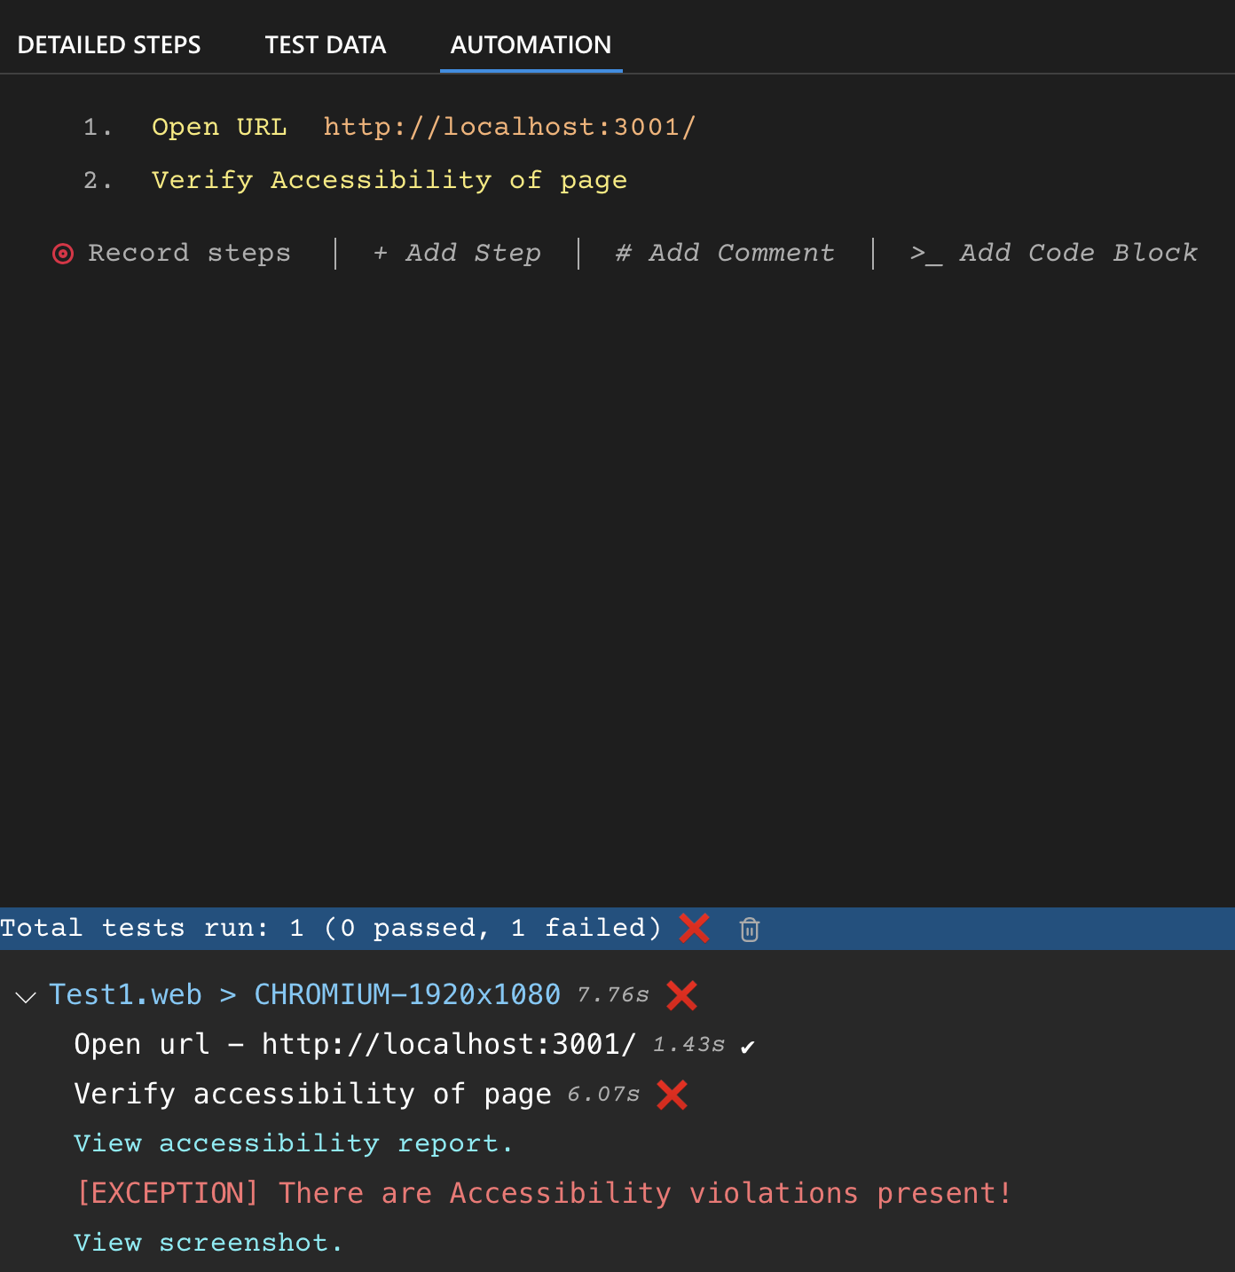Delete test results with trash icon
Viewport: 1235px width, 1272px height.
750,929
